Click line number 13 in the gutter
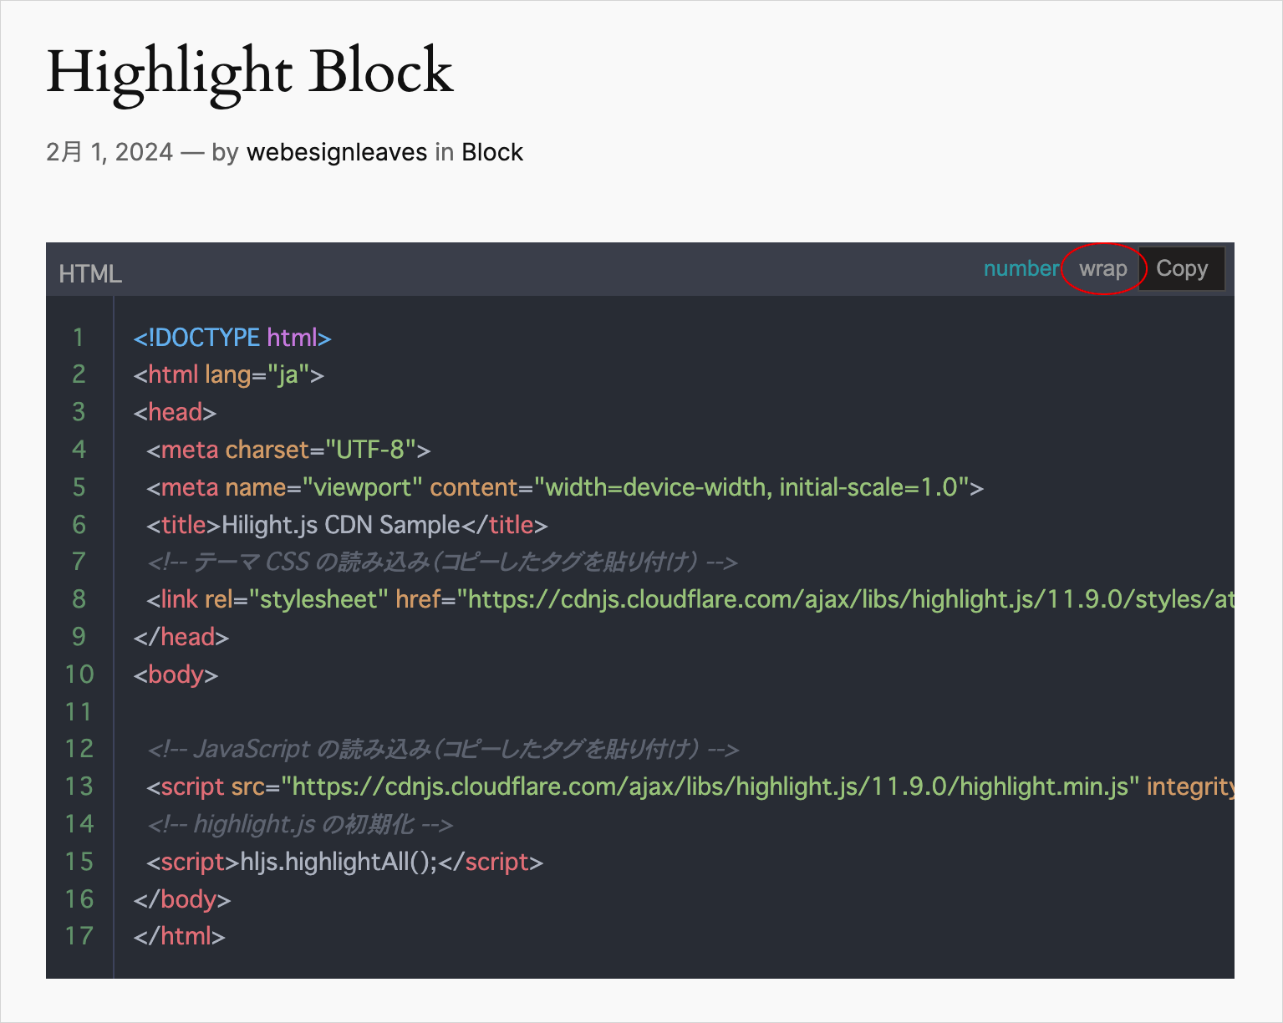 tap(79, 786)
